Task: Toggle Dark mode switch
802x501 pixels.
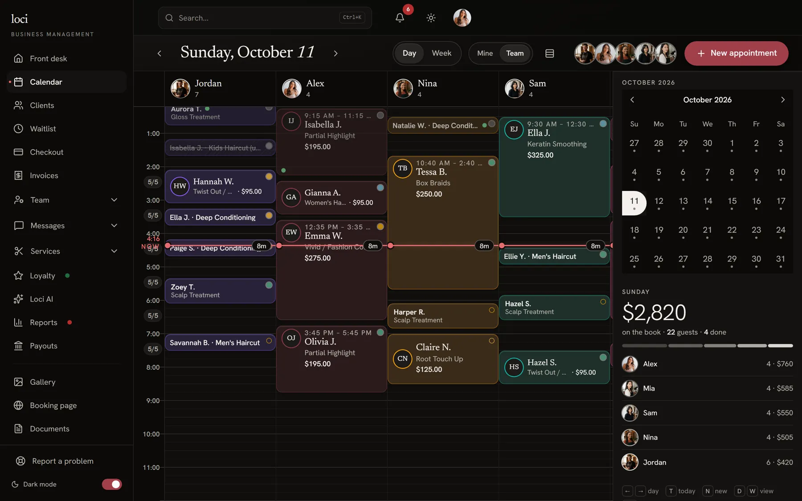Action: tap(112, 485)
